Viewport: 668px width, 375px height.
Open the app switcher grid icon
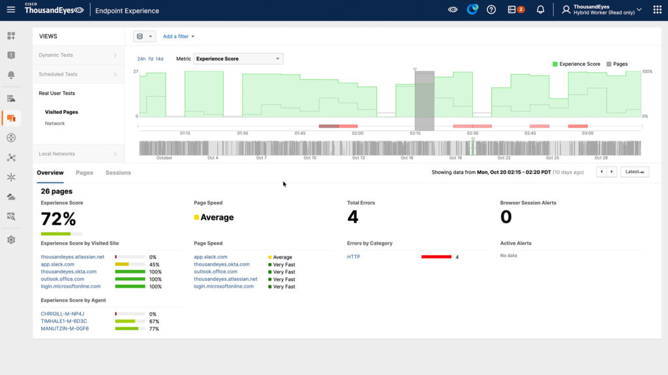click(657, 9)
